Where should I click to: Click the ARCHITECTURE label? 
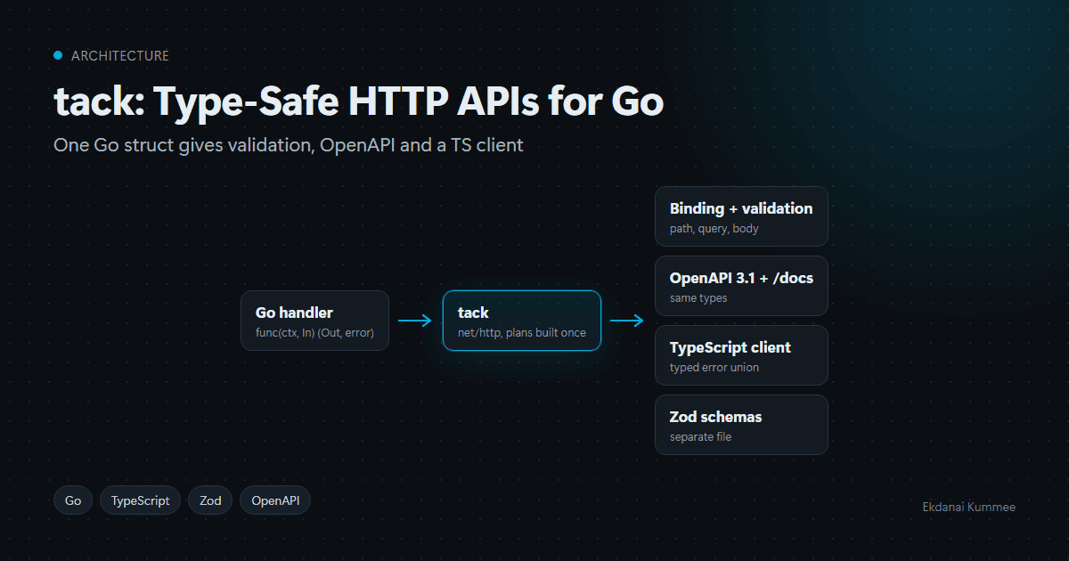coord(120,55)
